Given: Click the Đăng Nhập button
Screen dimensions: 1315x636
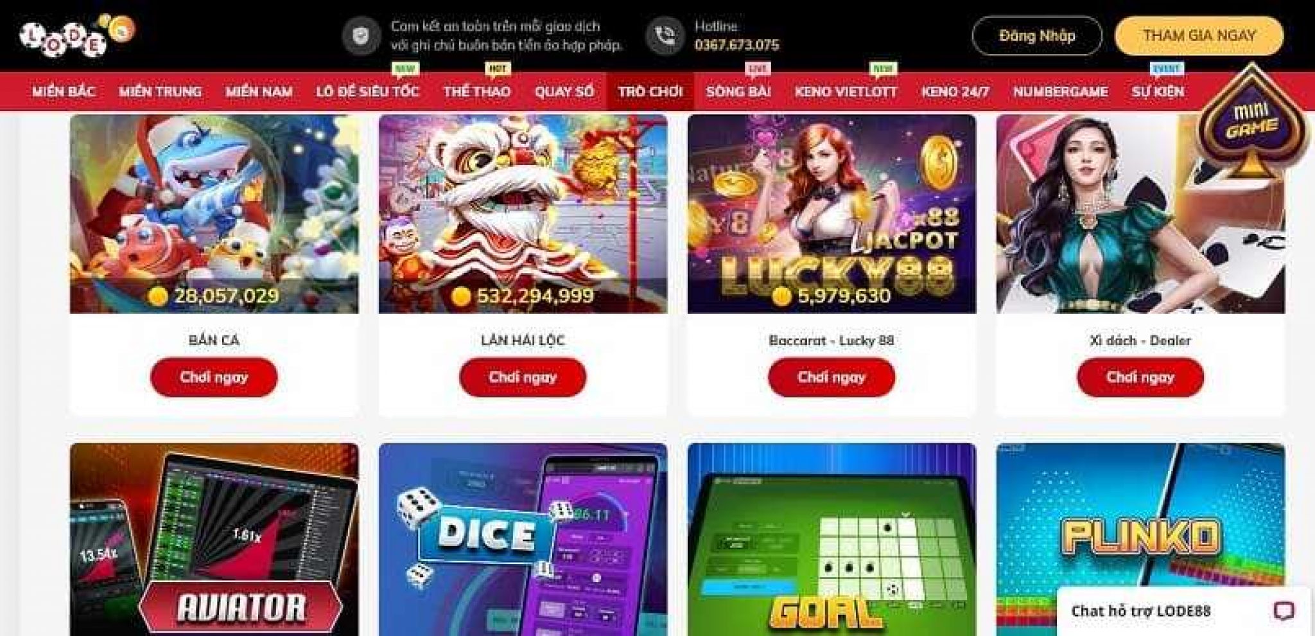Looking at the screenshot, I should [1037, 36].
